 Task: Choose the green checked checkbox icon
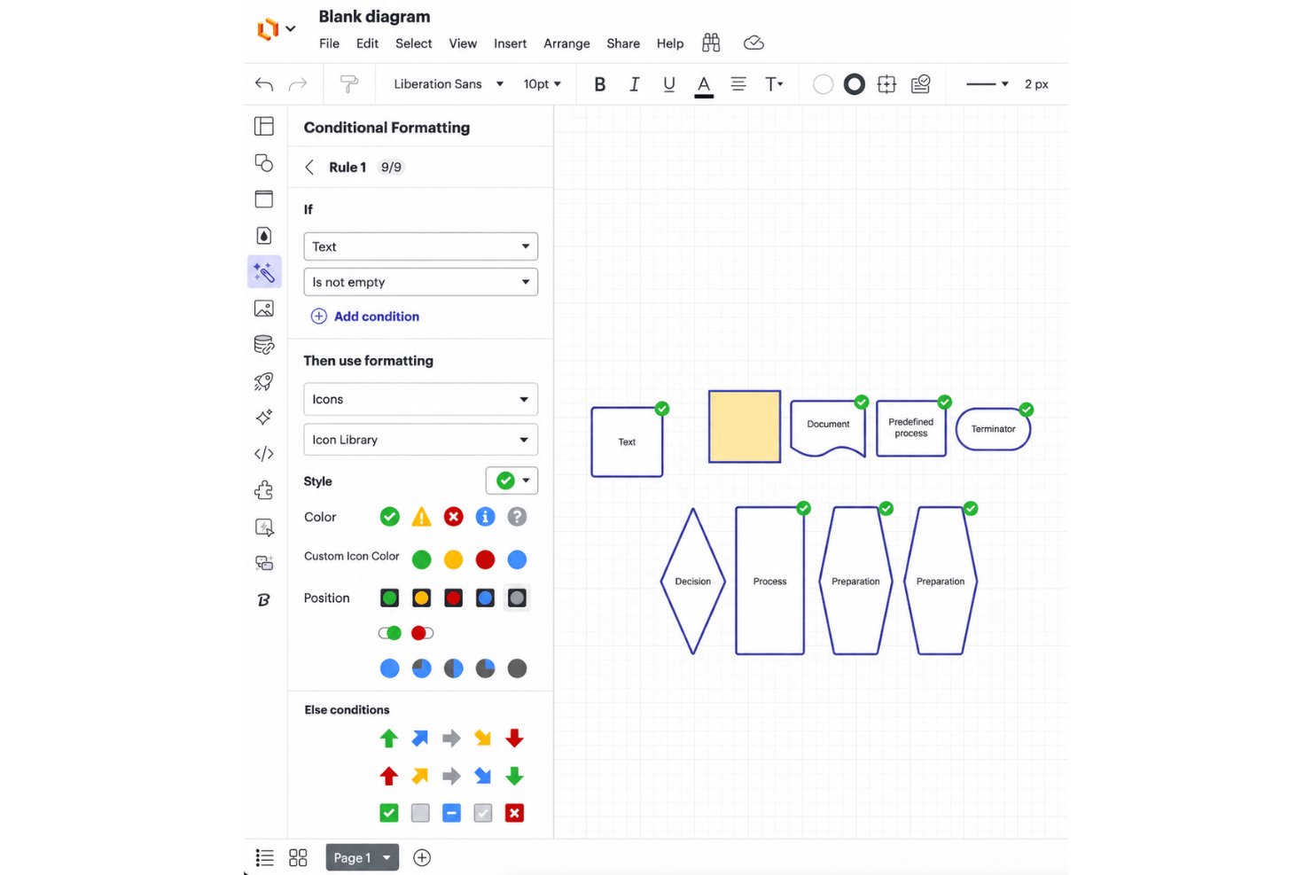click(389, 813)
